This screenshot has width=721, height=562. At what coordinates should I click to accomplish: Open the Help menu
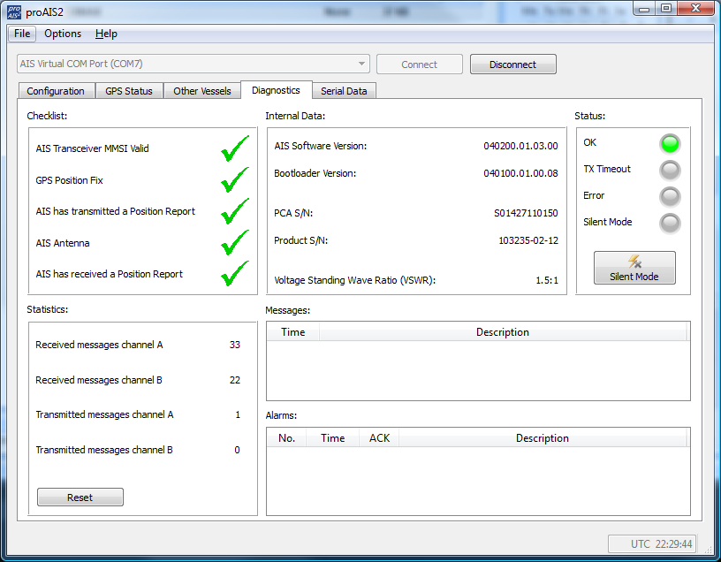pos(106,34)
